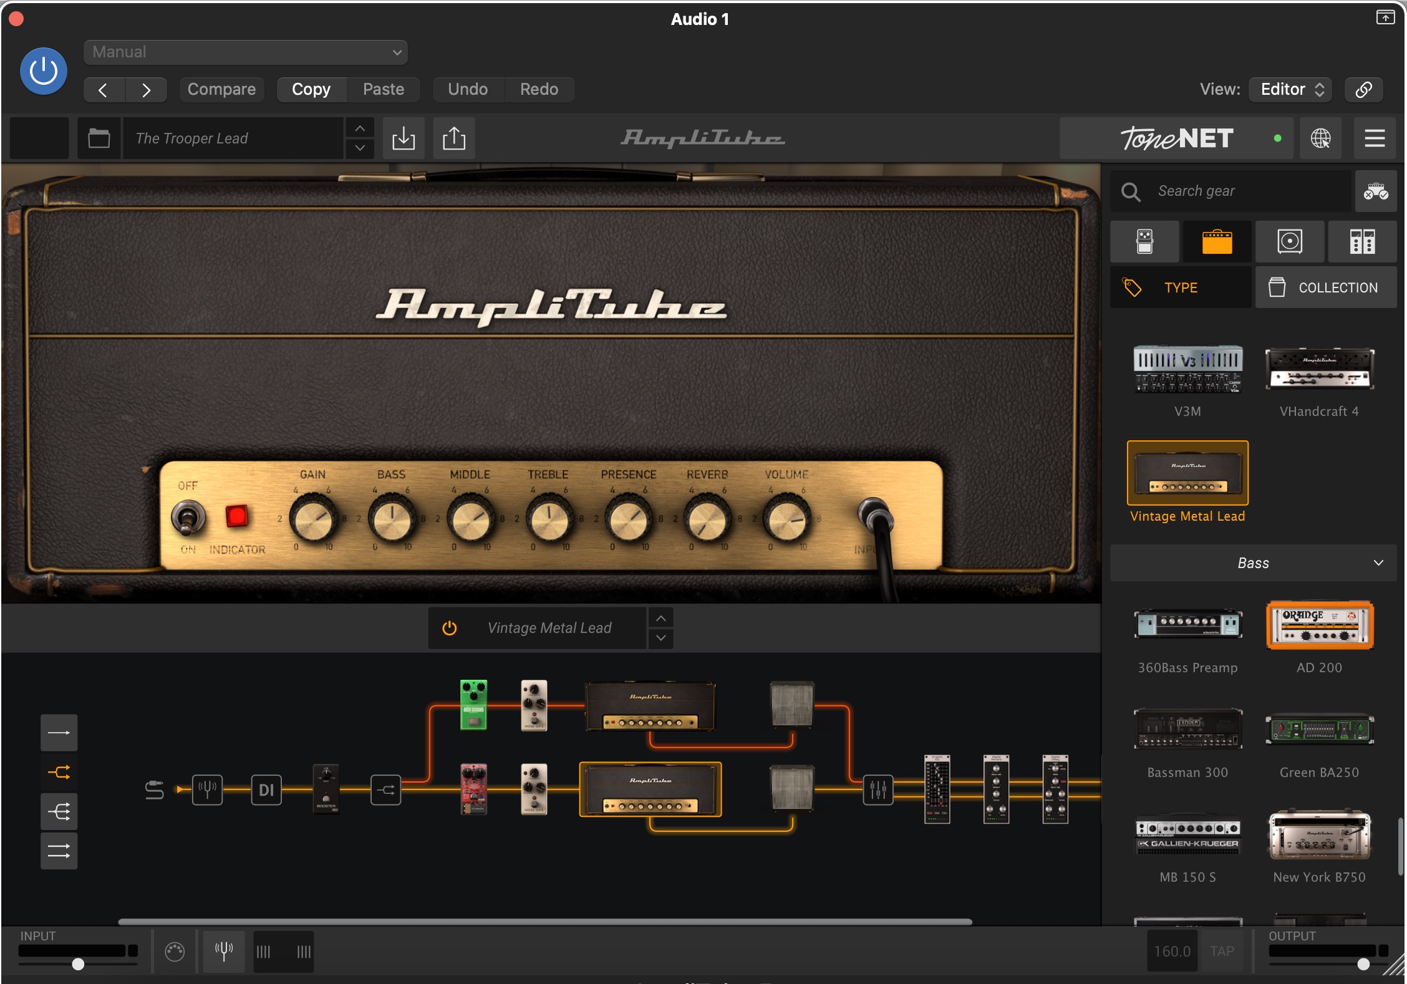This screenshot has height=984, width=1407.
Task: Open the Vintage Metal Lead model selector
Action: tap(549, 628)
